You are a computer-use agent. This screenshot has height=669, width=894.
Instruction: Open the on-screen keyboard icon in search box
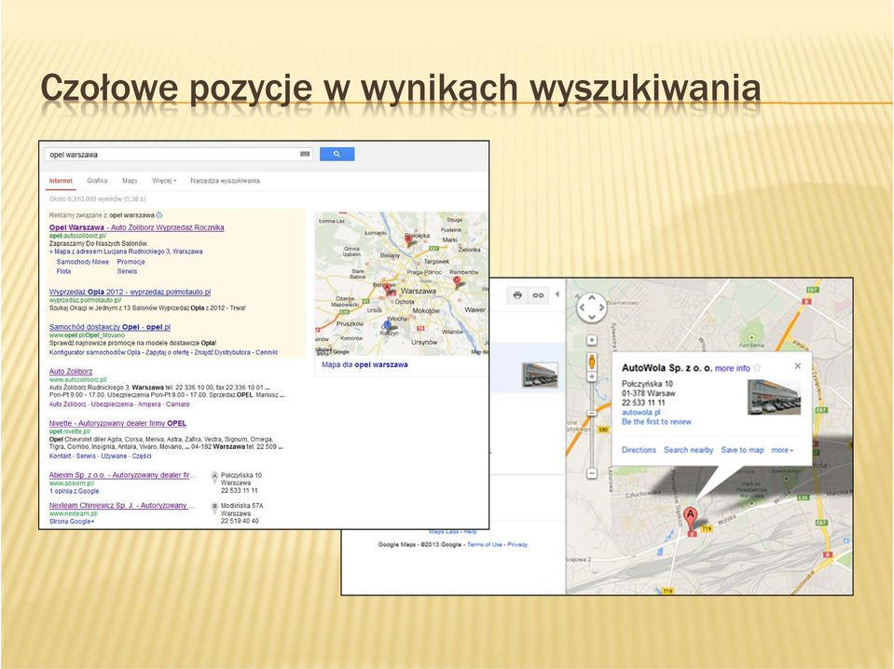305,154
